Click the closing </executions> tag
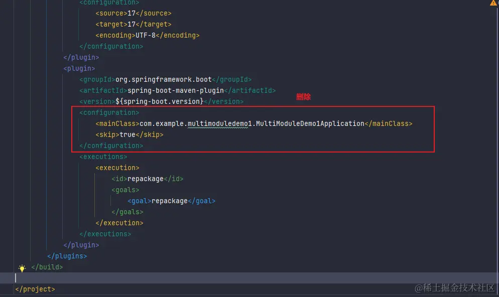Viewport: 499px width, 297px height. 105,234
